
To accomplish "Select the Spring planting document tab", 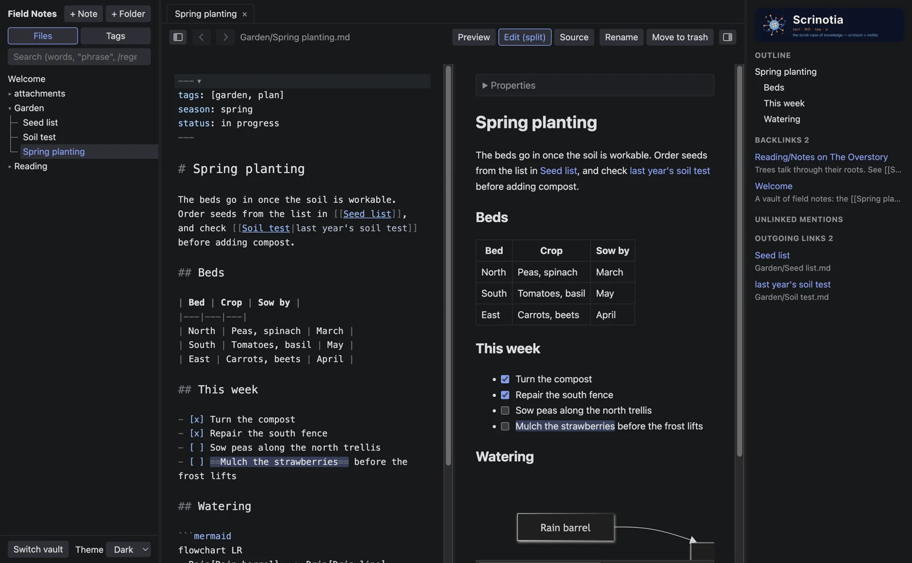I will (x=211, y=14).
